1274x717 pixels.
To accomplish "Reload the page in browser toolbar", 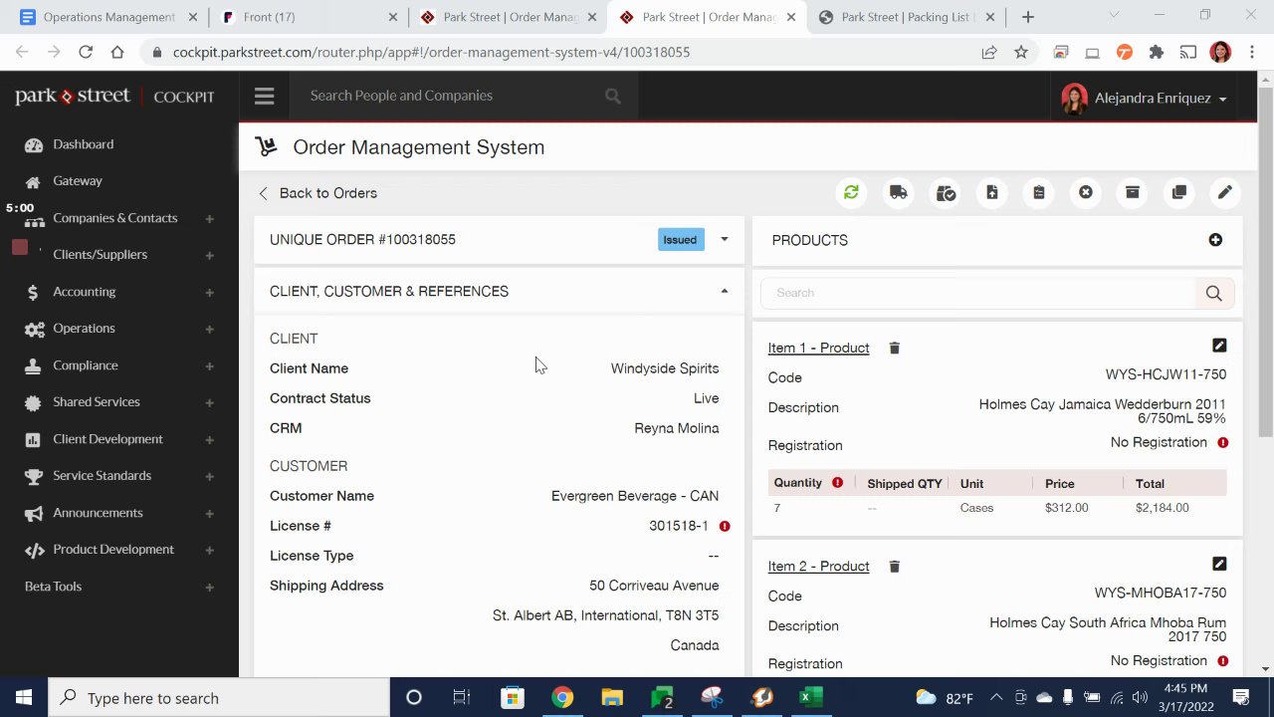I will (86, 52).
